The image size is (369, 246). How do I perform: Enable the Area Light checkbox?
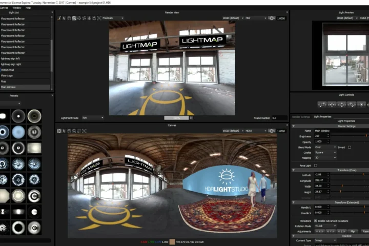click(316, 166)
